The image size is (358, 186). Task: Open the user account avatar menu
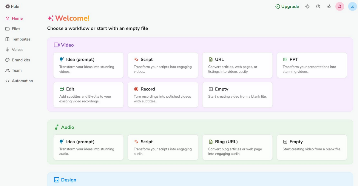coord(352,6)
